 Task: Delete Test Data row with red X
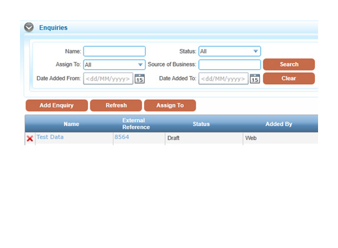tap(30, 138)
